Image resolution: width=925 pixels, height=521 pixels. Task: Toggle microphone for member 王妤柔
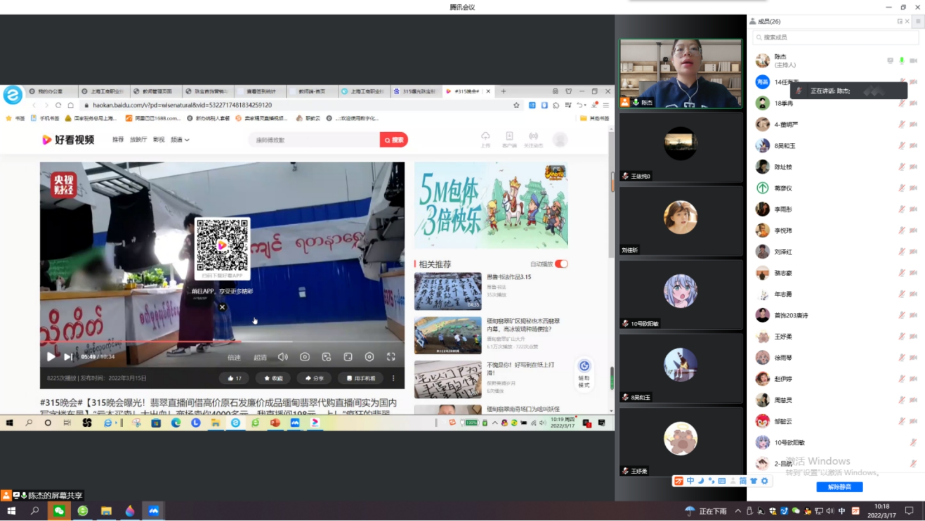[x=902, y=336]
